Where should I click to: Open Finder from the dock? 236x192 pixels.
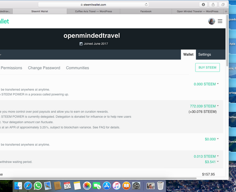pyautogui.click(x=18, y=185)
